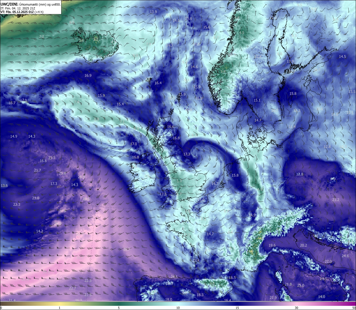356x310 pixels.
Task: Click the 3.2 value over Iceland
Action: (95, 39)
